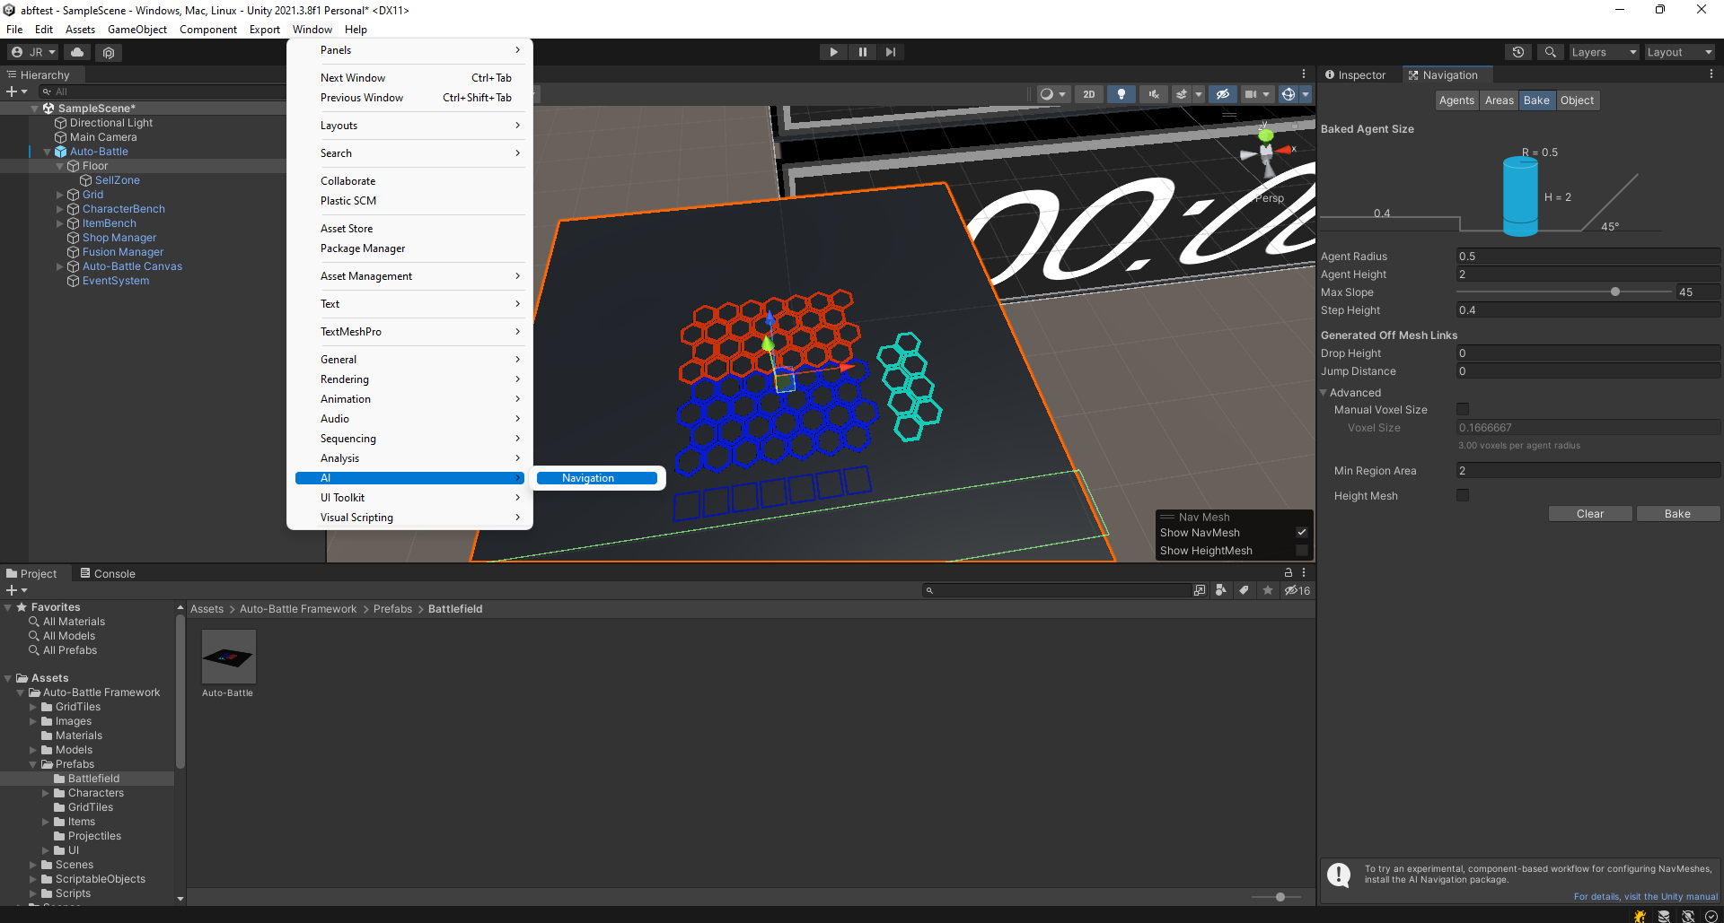The image size is (1724, 923).
Task: Open the Gizmos dropdown arrow
Action: [1306, 94]
